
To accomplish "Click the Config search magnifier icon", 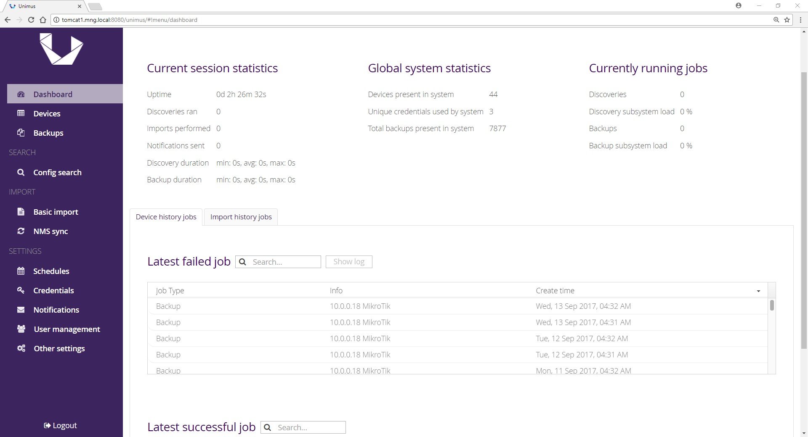I will (x=21, y=172).
